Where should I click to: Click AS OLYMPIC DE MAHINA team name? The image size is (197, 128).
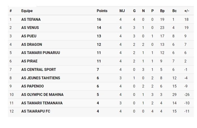(42, 95)
